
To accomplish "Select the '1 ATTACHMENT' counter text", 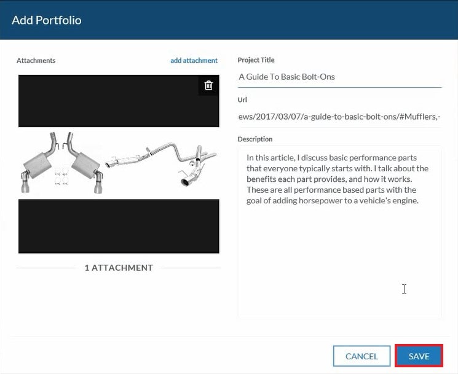I will pyautogui.click(x=119, y=268).
